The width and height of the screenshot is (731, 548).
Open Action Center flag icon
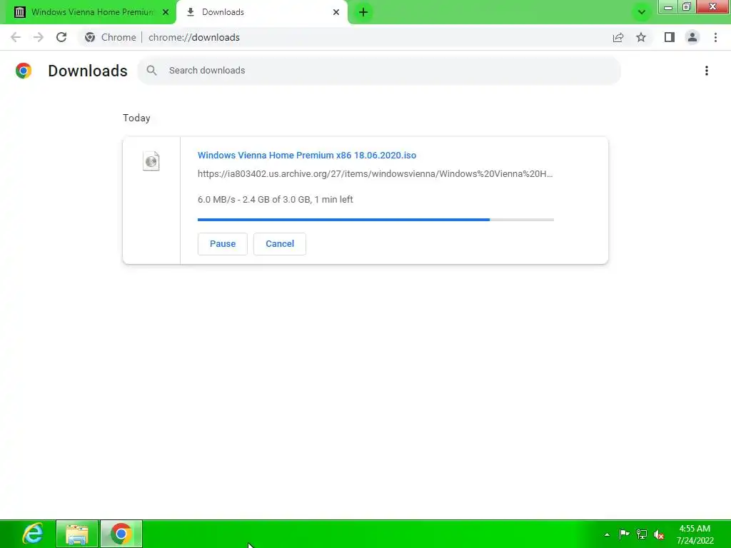[624, 534]
